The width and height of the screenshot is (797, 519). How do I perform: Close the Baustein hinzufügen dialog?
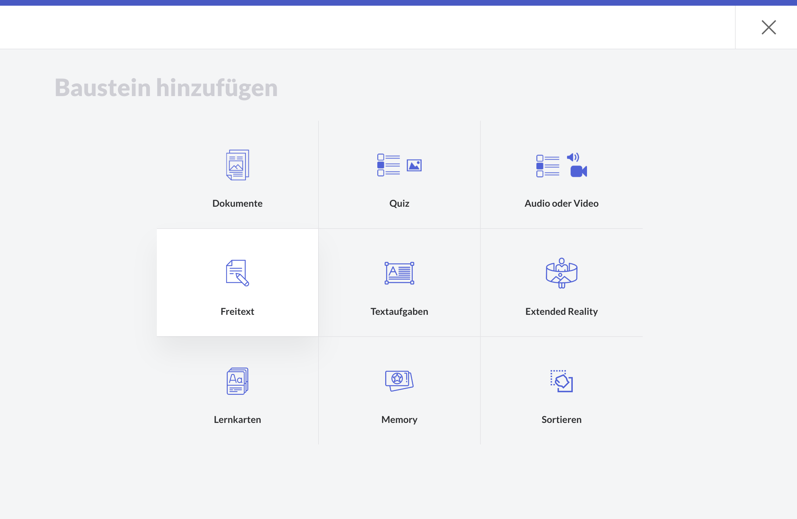coord(769,27)
